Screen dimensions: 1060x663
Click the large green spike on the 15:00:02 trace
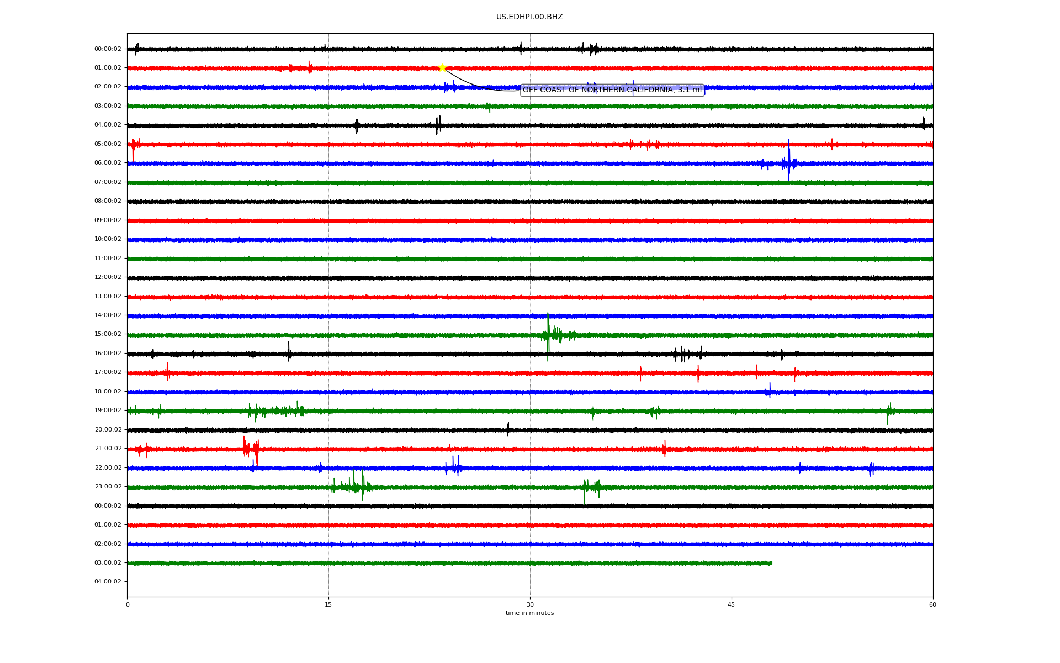coord(548,336)
